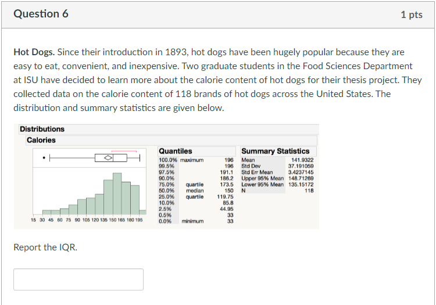This screenshot has height=305, width=436.
Task: Click the 'maximum' label in Quantiles
Action: click(192, 160)
